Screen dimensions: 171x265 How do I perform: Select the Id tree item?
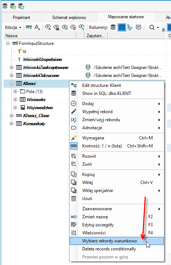24,51
